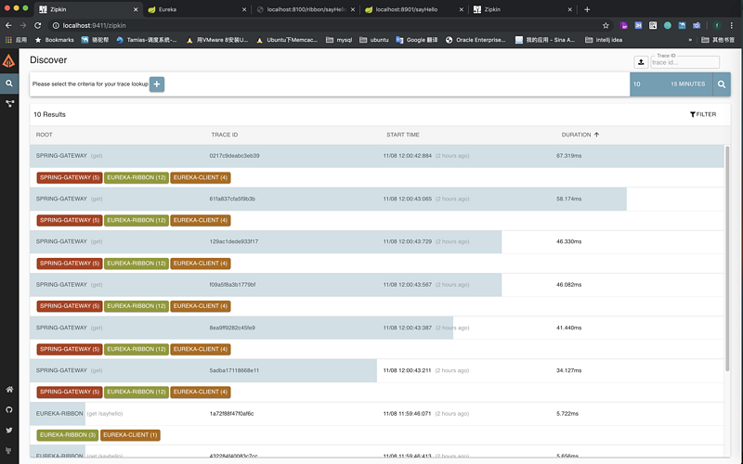The height and width of the screenshot is (464, 743).
Task: Open the Chrome three-dot menu
Action: tap(732, 26)
